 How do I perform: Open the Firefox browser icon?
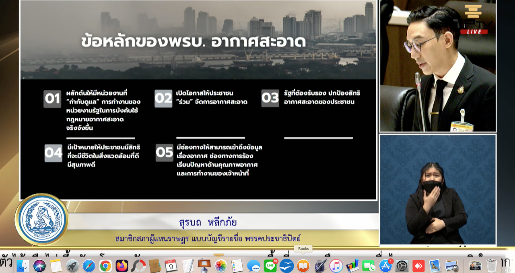pyautogui.click(x=122, y=266)
